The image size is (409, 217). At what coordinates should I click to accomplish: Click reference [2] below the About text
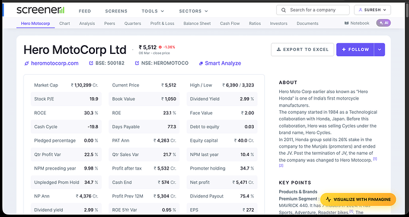click(x=281, y=165)
